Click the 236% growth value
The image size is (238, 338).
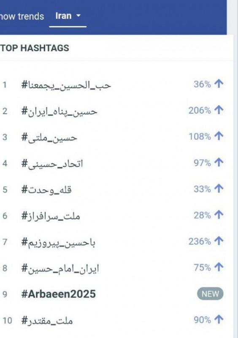(200, 241)
